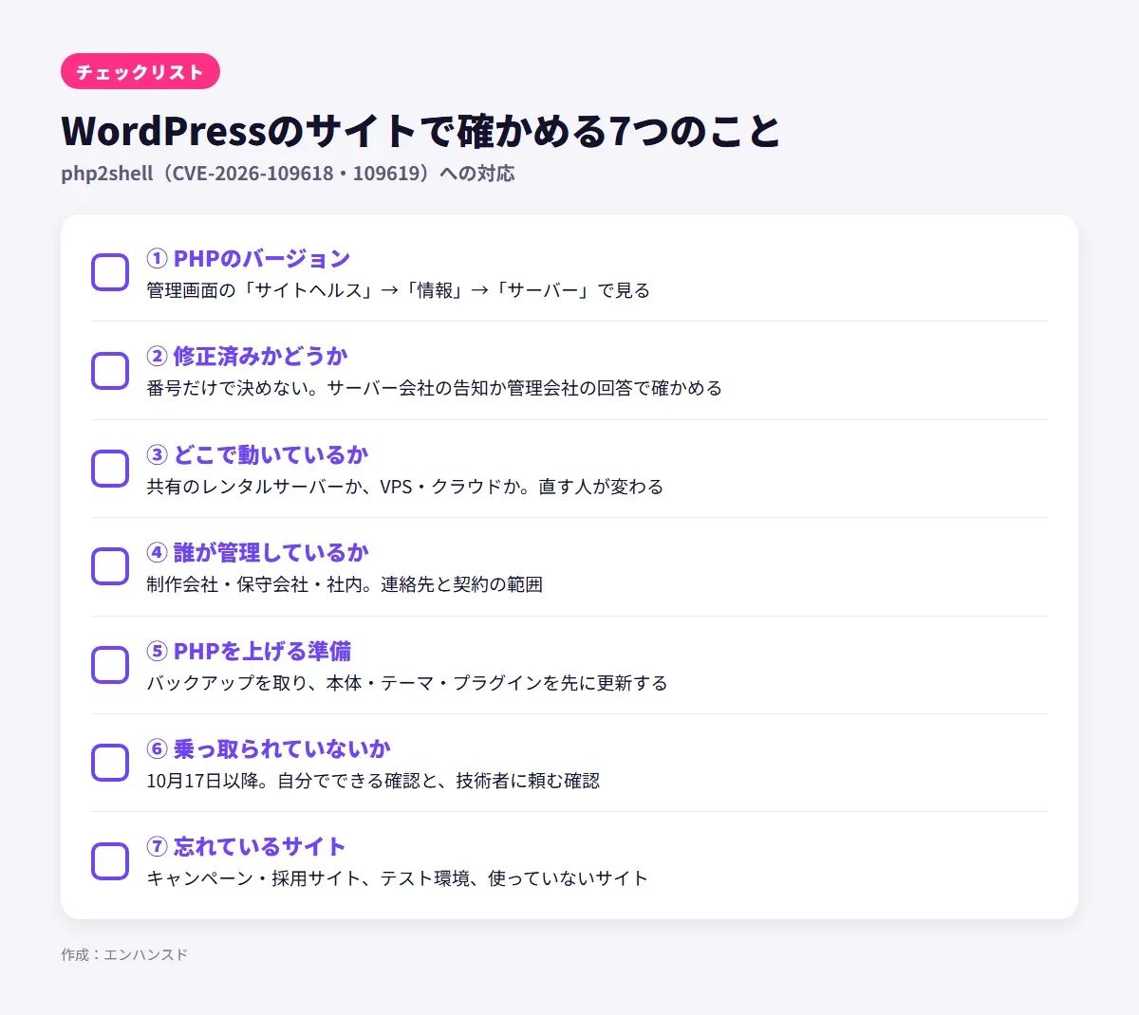Check the box for ⑥ 乗っ取られていないか
Viewport: 1139px width, 1015px height.
click(x=110, y=763)
